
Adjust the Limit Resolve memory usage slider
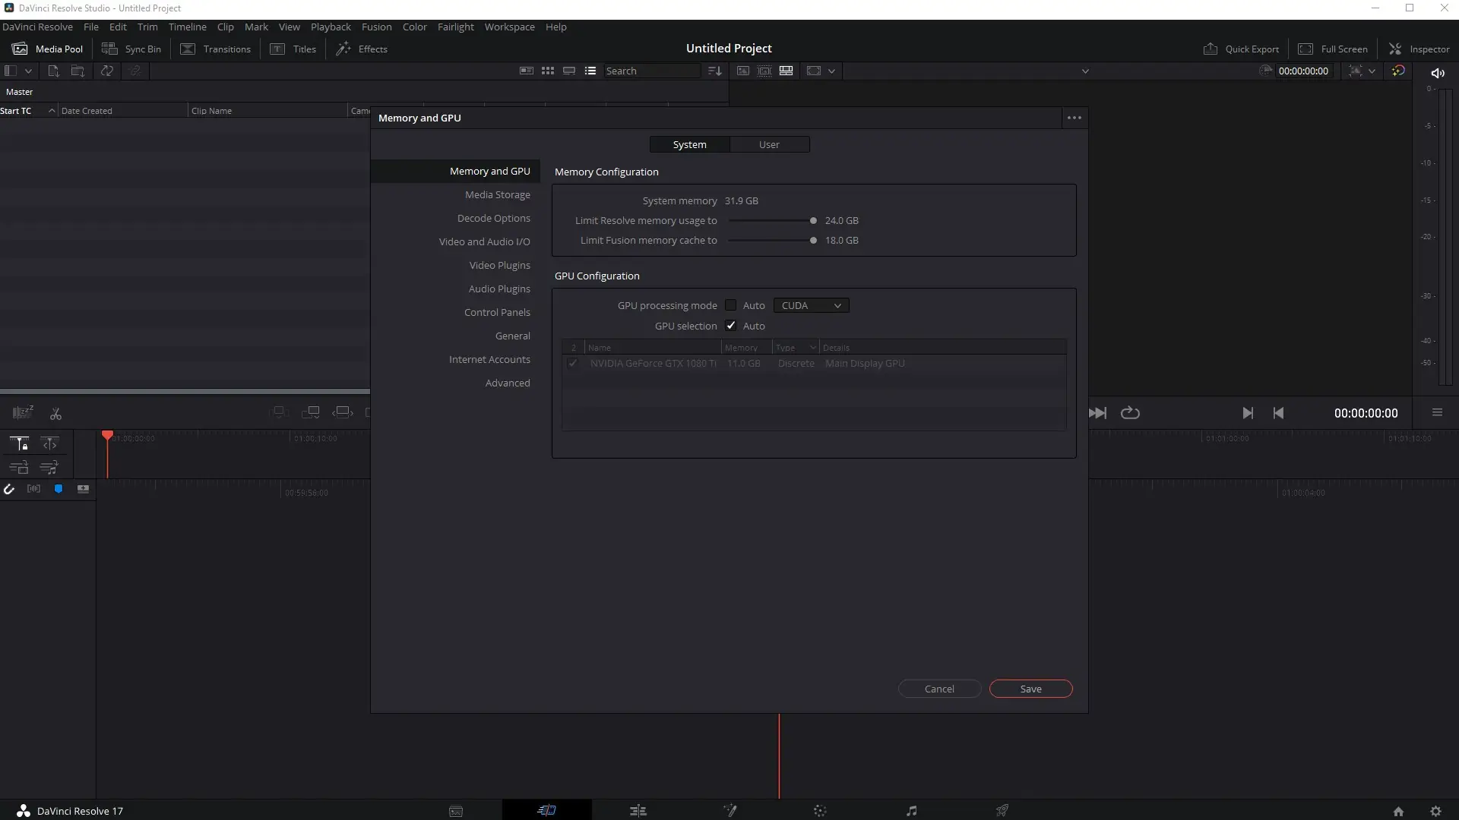coord(813,221)
